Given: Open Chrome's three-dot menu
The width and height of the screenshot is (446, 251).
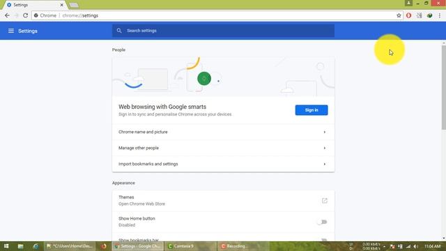Looking at the screenshot, I should click(x=440, y=15).
